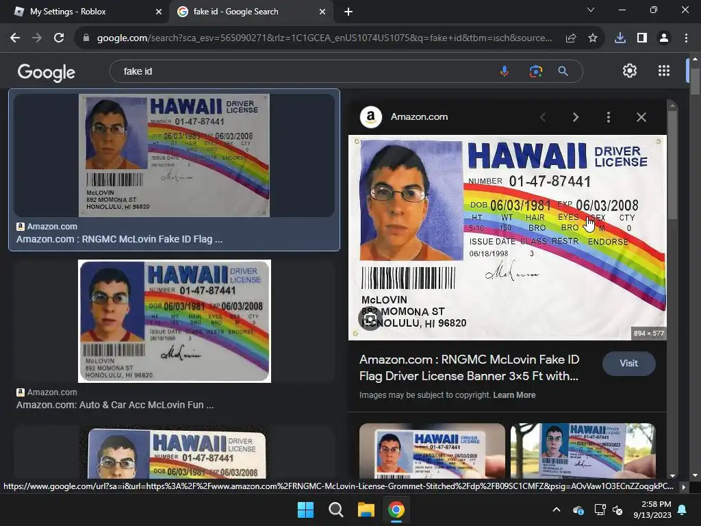Open the Chrome three-dot menu
This screenshot has height=526, width=701.
686,38
